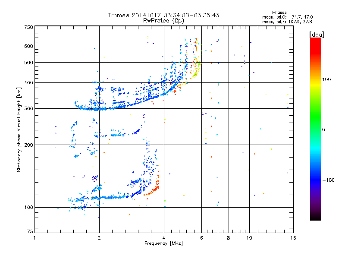Click the x-axis tick label '2'

pos(99,238)
